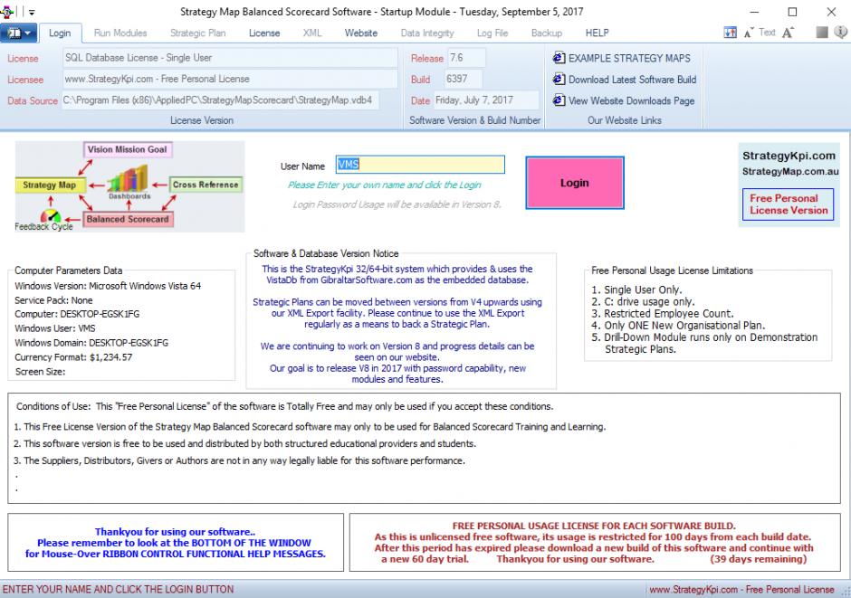Viewport: 851px width, 598px height.
Task: Click the 'Windows Version: Microsoft Windows Vista 64' line
Action: point(108,286)
